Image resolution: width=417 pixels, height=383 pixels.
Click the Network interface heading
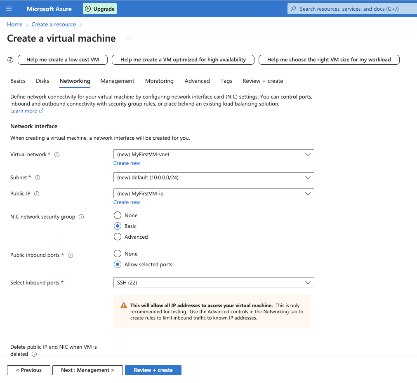pos(34,126)
